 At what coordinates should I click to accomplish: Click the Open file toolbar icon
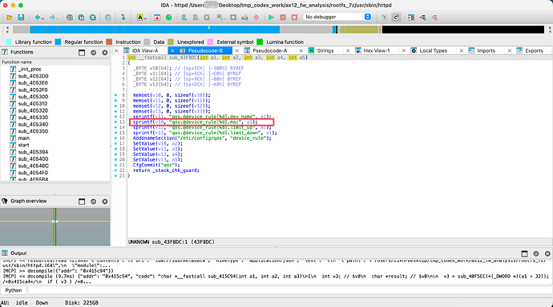click(10, 18)
